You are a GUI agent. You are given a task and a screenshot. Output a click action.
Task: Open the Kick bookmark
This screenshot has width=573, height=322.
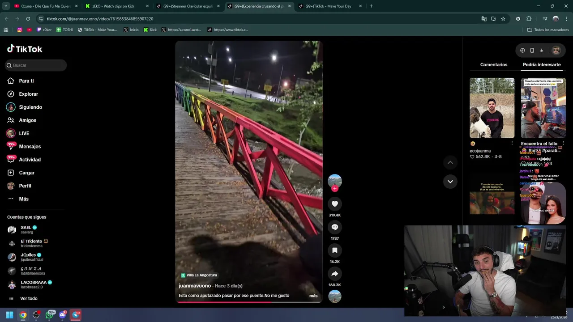pyautogui.click(x=150, y=30)
